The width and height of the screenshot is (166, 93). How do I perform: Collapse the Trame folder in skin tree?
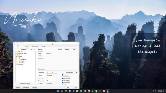(x=16, y=57)
